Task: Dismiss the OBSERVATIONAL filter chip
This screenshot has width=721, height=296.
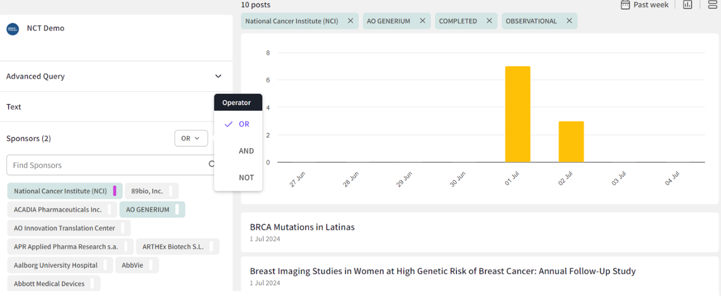Action: [x=569, y=21]
